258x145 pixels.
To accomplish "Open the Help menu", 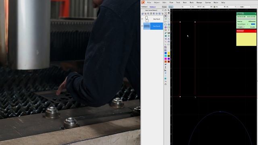I will (x=223, y=2).
